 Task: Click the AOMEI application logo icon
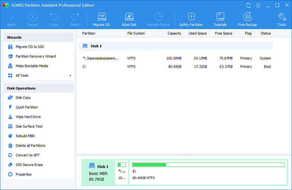pos(6,5)
